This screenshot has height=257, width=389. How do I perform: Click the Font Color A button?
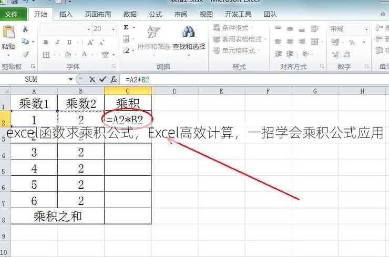(x=85, y=54)
